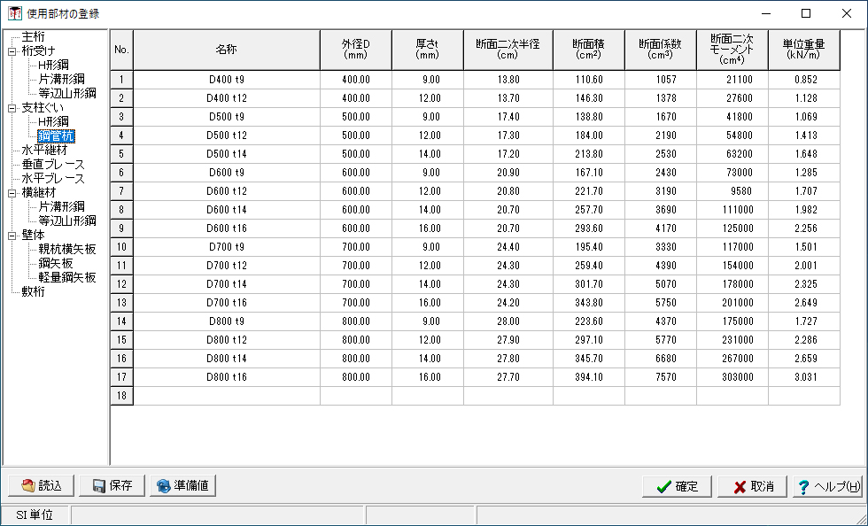The image size is (868, 526).
Task: Click the name cell D800 t16
Action: pyautogui.click(x=227, y=377)
